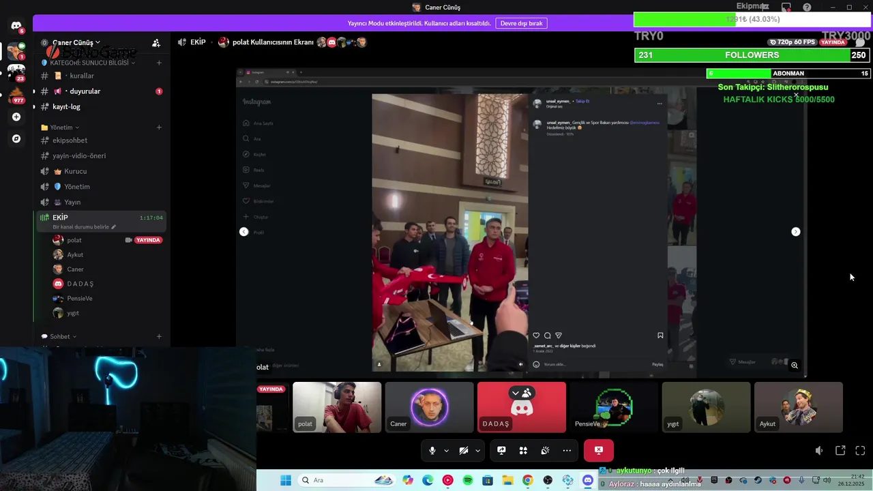Open Instagram post options three dots
Screen dimensions: 873x491
coord(660,104)
